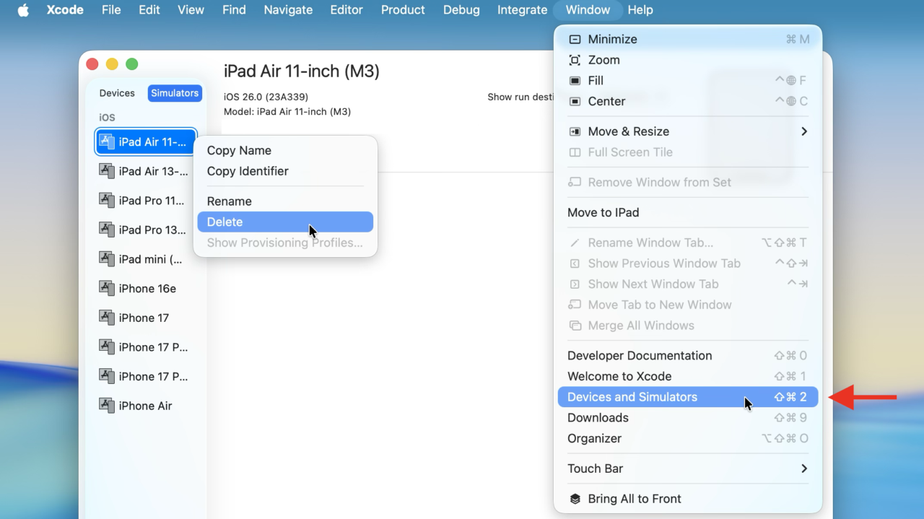
Task: Choose Copy Identifier from context menu
Action: (248, 171)
